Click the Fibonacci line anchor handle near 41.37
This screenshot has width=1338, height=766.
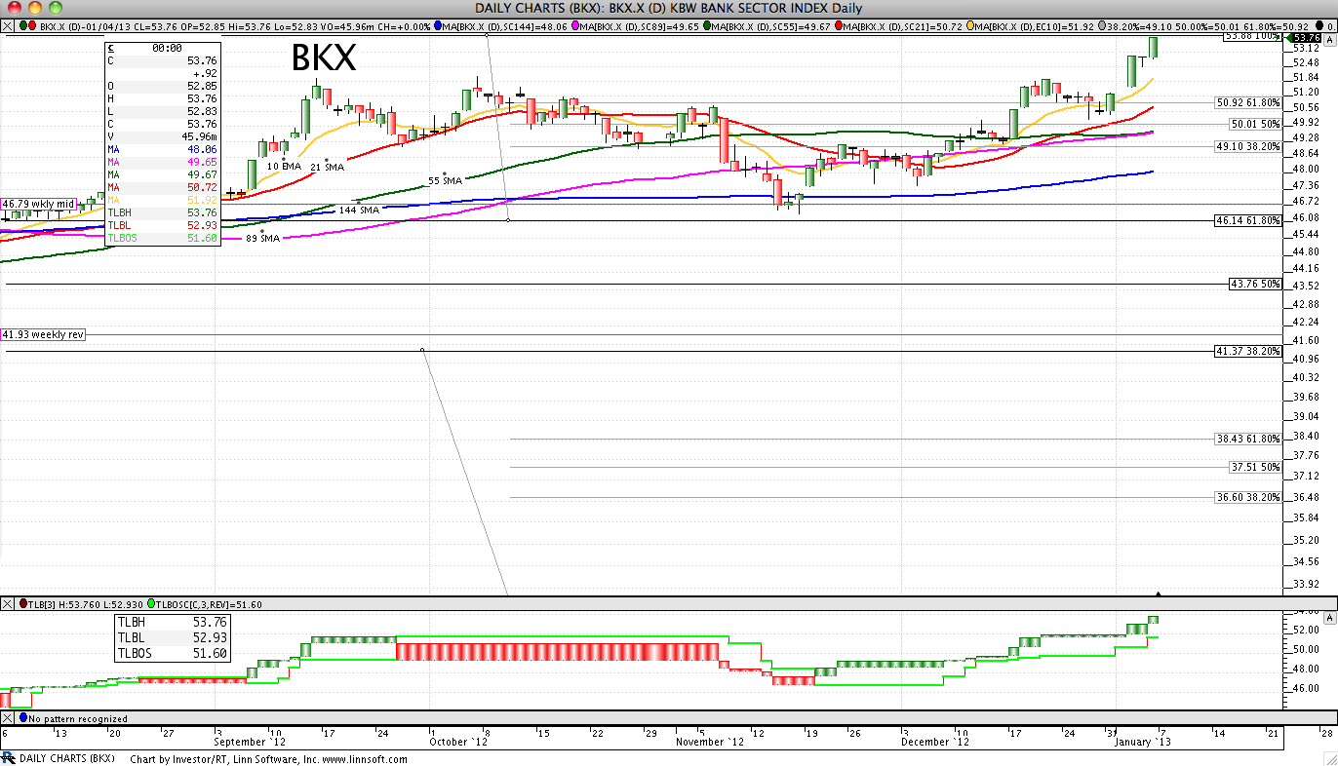[422, 350]
